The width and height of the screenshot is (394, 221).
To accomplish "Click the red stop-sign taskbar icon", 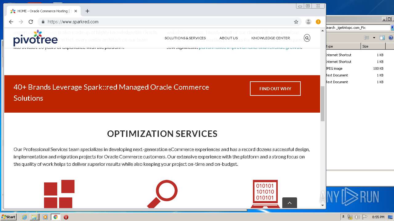I will pos(66,217).
